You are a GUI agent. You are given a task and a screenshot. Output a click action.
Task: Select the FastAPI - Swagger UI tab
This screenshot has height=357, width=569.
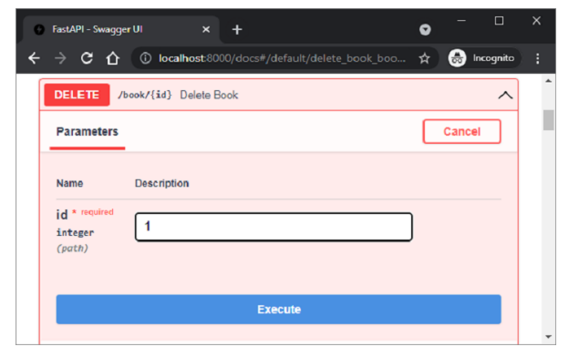[121, 29]
